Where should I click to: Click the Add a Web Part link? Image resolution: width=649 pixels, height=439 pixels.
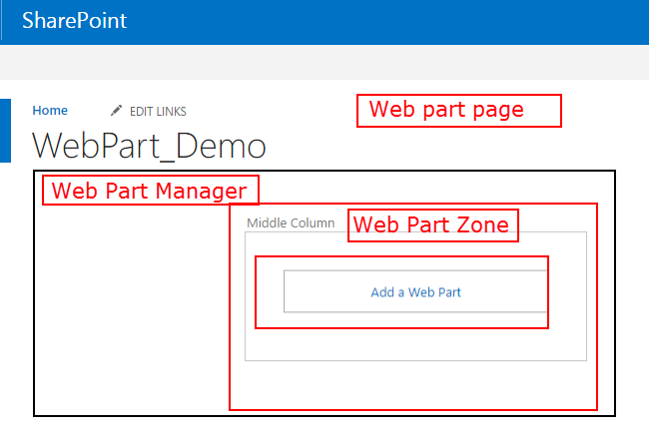[x=415, y=292]
